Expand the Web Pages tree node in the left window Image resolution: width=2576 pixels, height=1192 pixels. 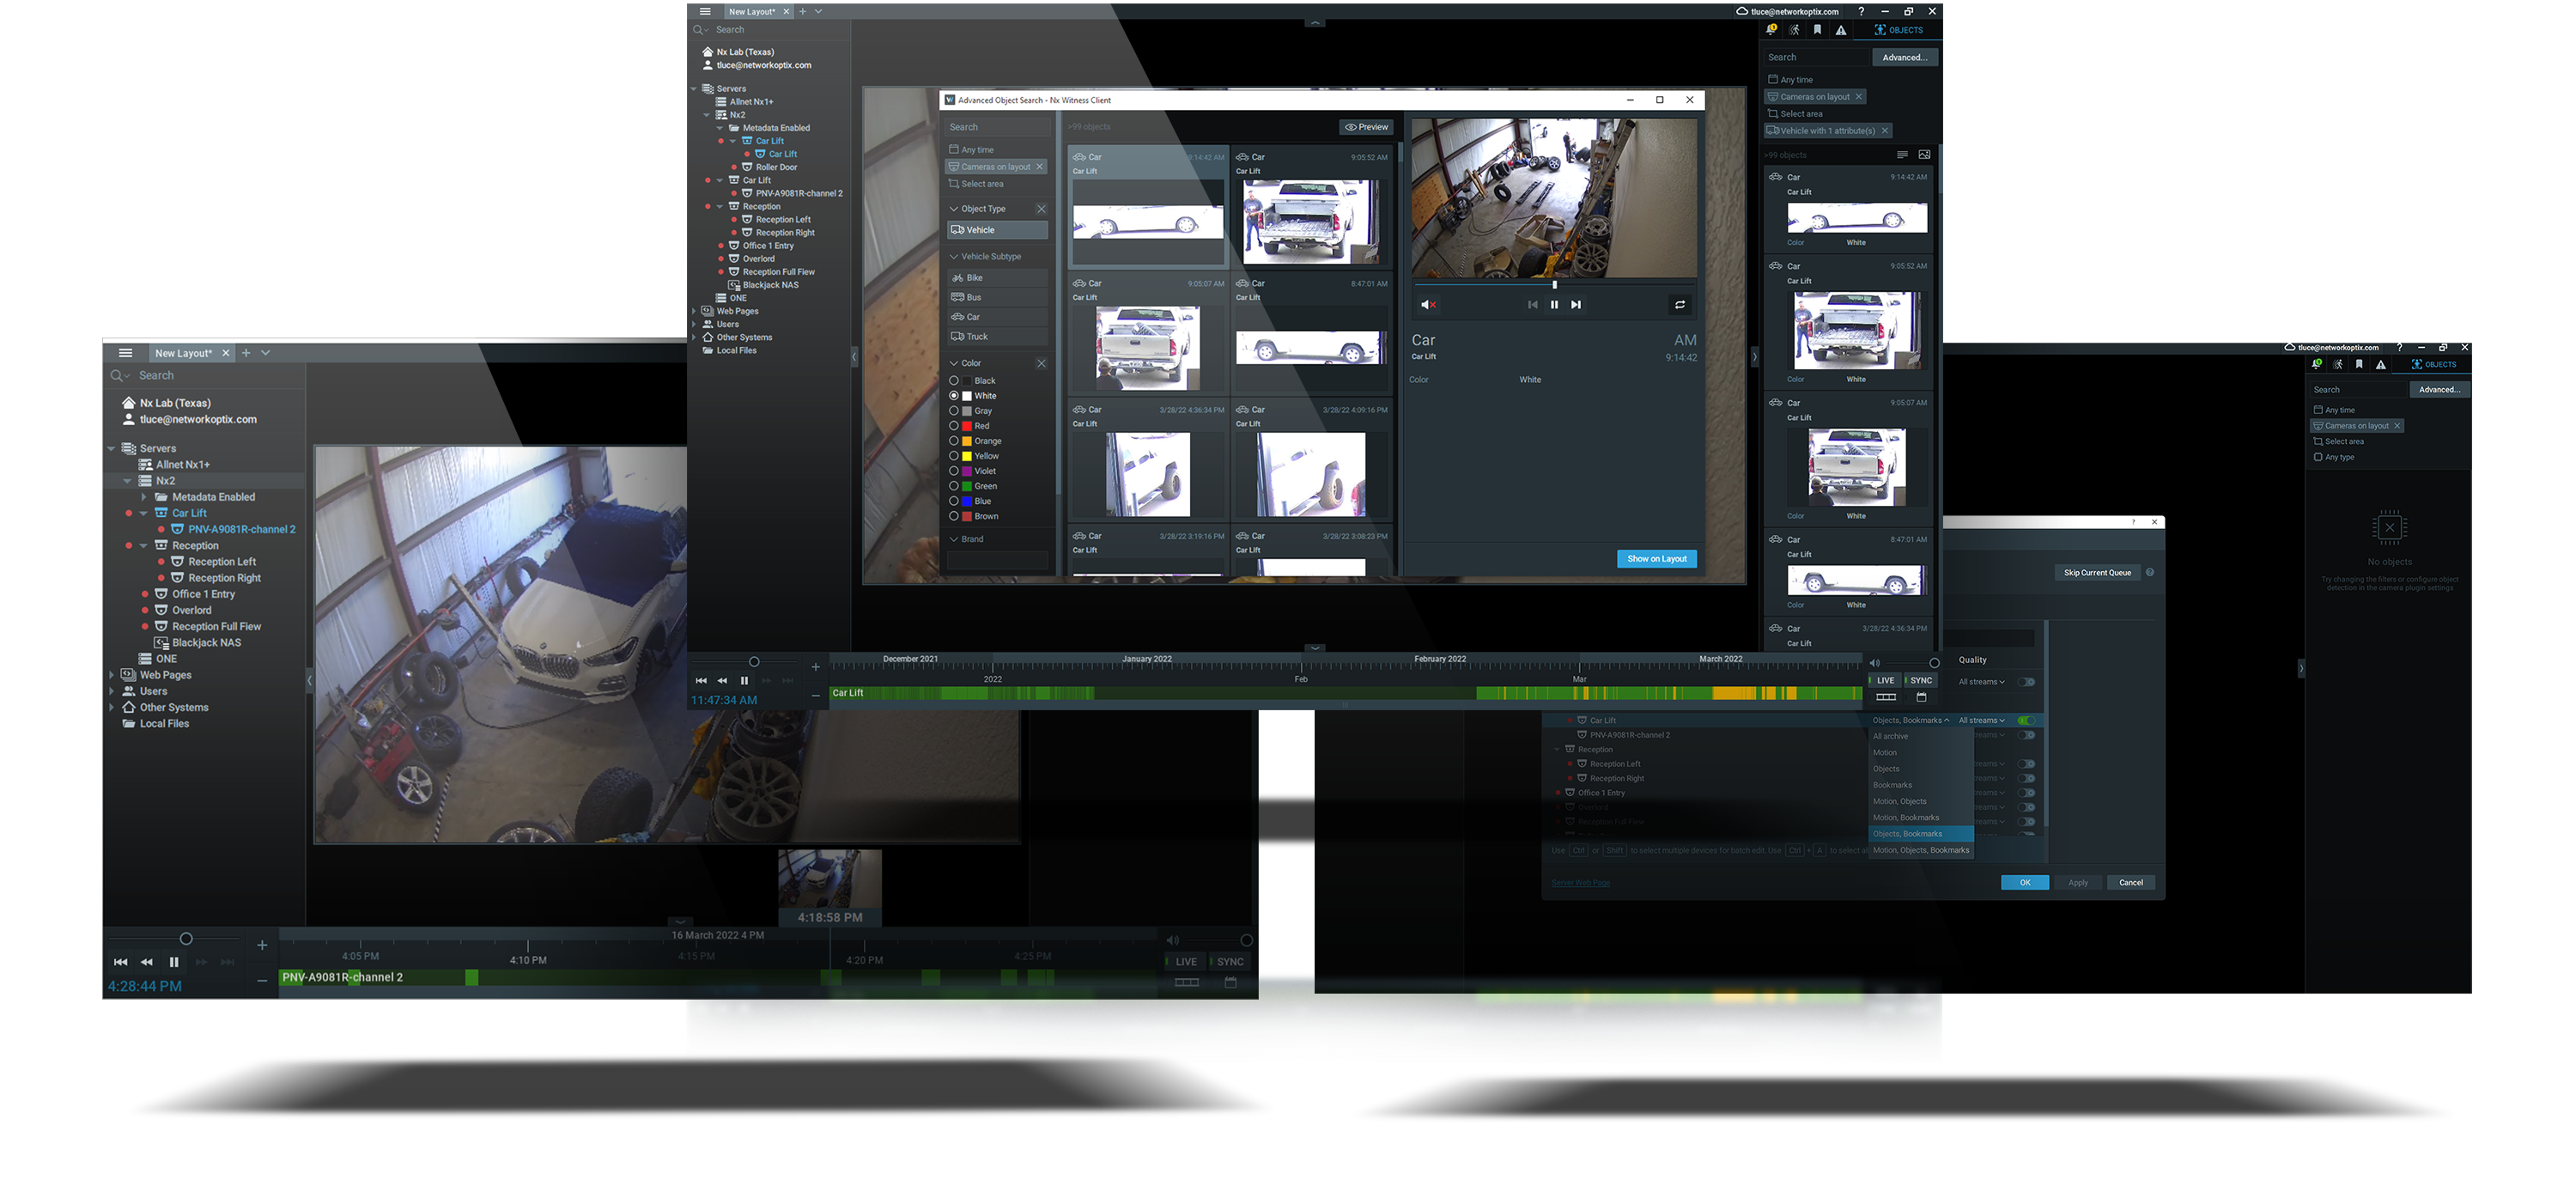point(111,675)
